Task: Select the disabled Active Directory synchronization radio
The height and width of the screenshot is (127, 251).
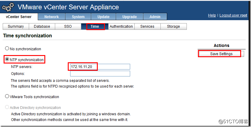Action: tap(7, 107)
